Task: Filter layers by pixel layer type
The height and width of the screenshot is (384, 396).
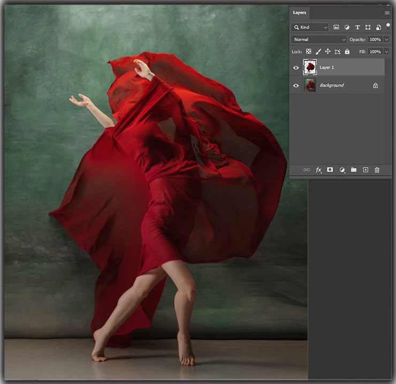Action: pyautogui.click(x=336, y=27)
